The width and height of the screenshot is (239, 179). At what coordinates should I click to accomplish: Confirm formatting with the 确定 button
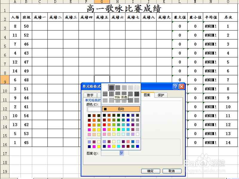(x=151, y=171)
